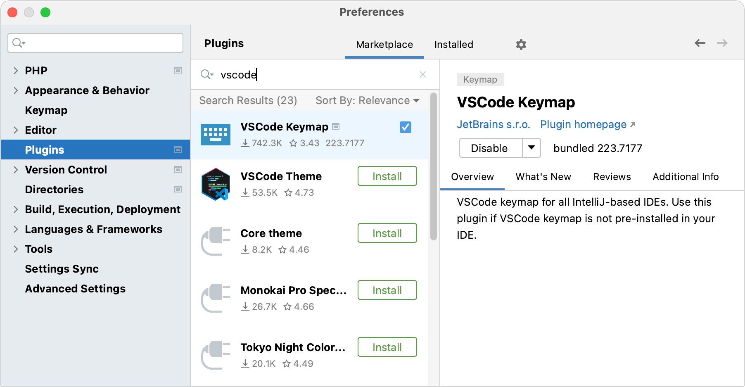
Task: Install the VSCode Theme plugin
Action: pyautogui.click(x=387, y=176)
